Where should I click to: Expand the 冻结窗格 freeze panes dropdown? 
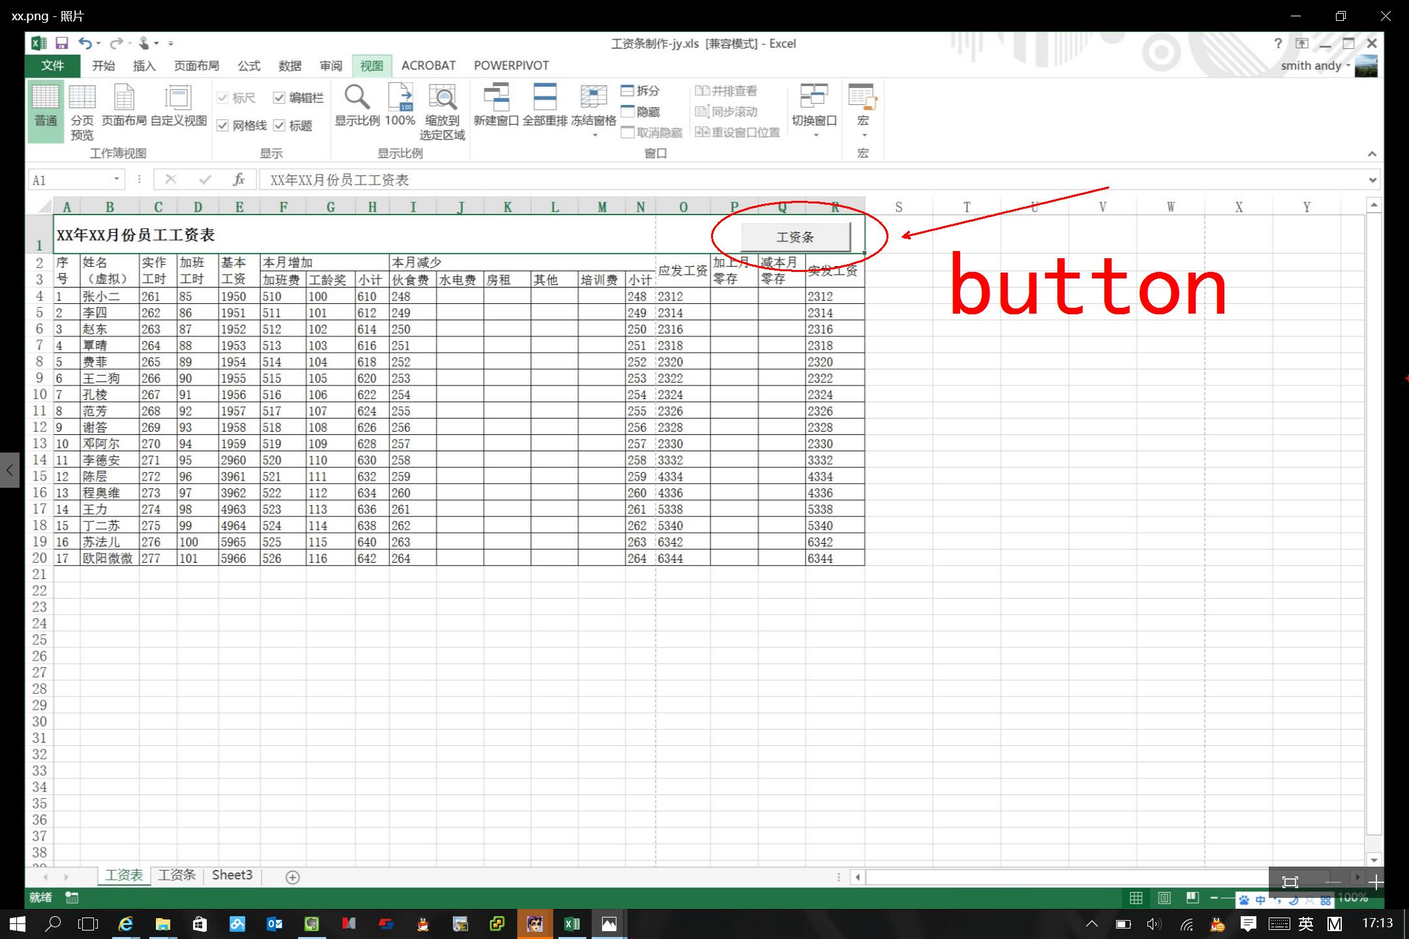pos(594,135)
